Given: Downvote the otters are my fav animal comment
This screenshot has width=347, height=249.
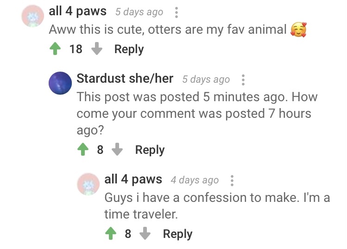Looking at the screenshot, I should point(96,49).
